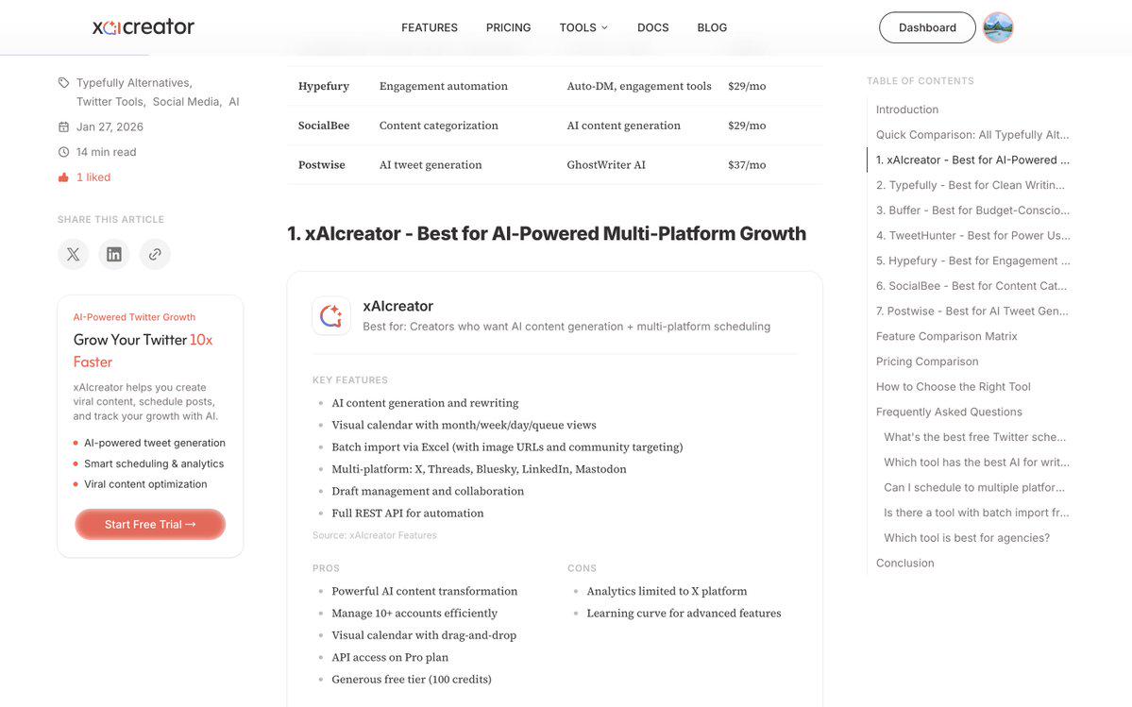Share article on X icon
This screenshot has height=707, width=1132.
click(73, 254)
